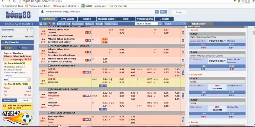This screenshot has height=127, width=255.
Task: Click the -0.94 Athletic Bilbao 2nd Corner odds
Action: 104,39
